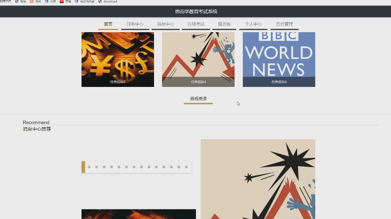Open the 在线考试 tab

pos(196,24)
